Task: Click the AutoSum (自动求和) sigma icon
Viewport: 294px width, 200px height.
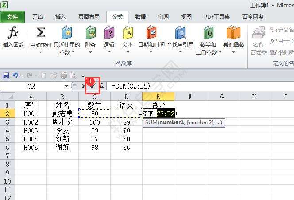Action: pyautogui.click(x=40, y=32)
